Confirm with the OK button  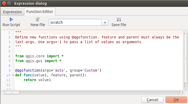176,100
